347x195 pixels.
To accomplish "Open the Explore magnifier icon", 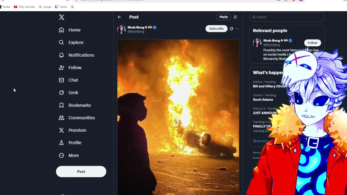I will click(x=62, y=42).
